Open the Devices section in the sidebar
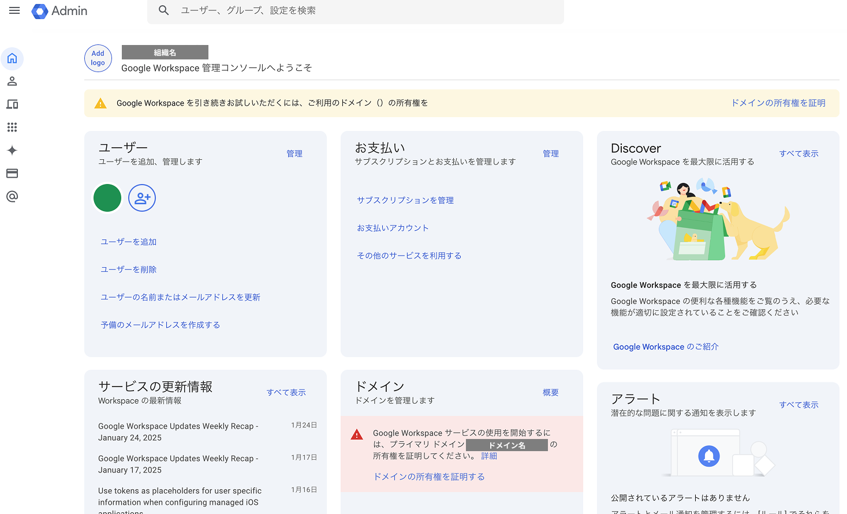The image size is (847, 514). [x=12, y=104]
